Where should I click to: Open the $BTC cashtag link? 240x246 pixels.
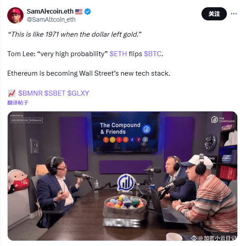coord(153,54)
